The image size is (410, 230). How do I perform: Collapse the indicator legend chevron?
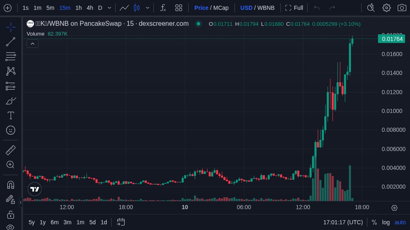(33, 43)
